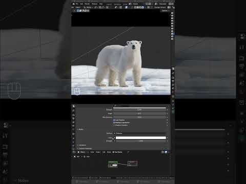This screenshot has height=184, width=246.
Task: Toggle the Cast Shadow checkbox
Action: [114, 120]
